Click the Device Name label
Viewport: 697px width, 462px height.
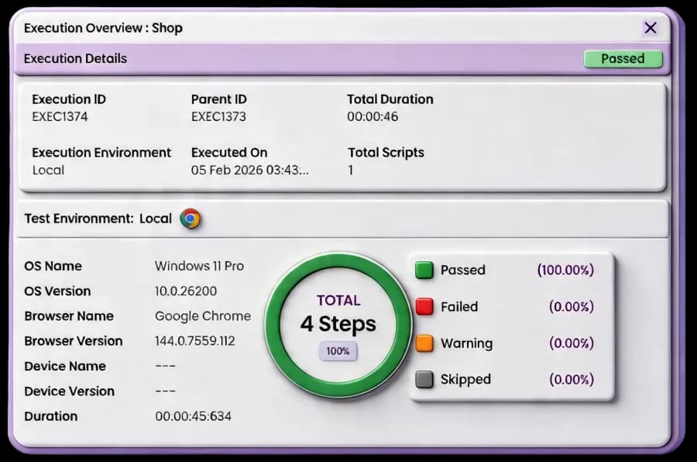[65, 367]
